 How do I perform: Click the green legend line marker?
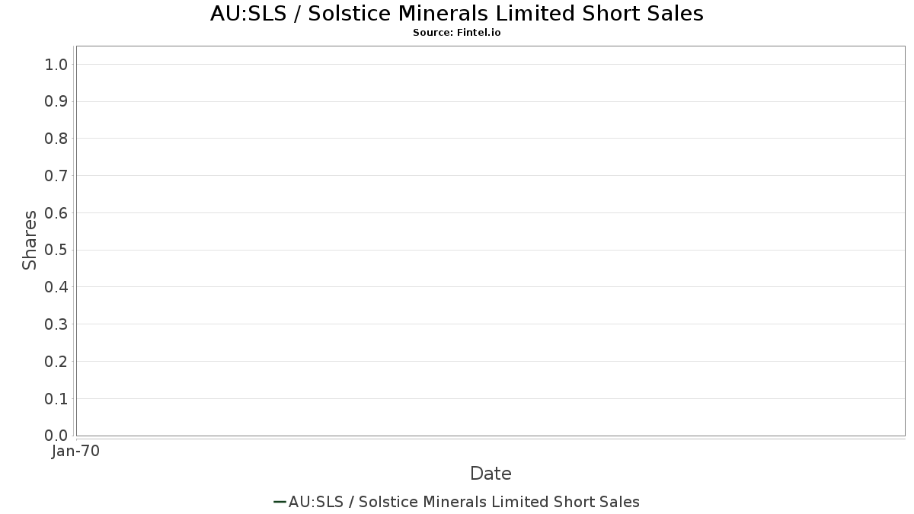point(280,502)
